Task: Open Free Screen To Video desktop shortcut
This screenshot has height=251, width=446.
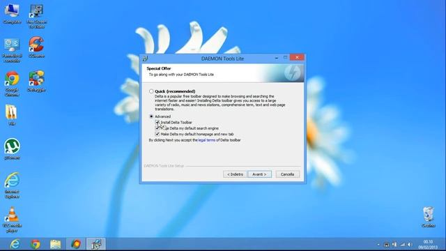Action: [36, 16]
